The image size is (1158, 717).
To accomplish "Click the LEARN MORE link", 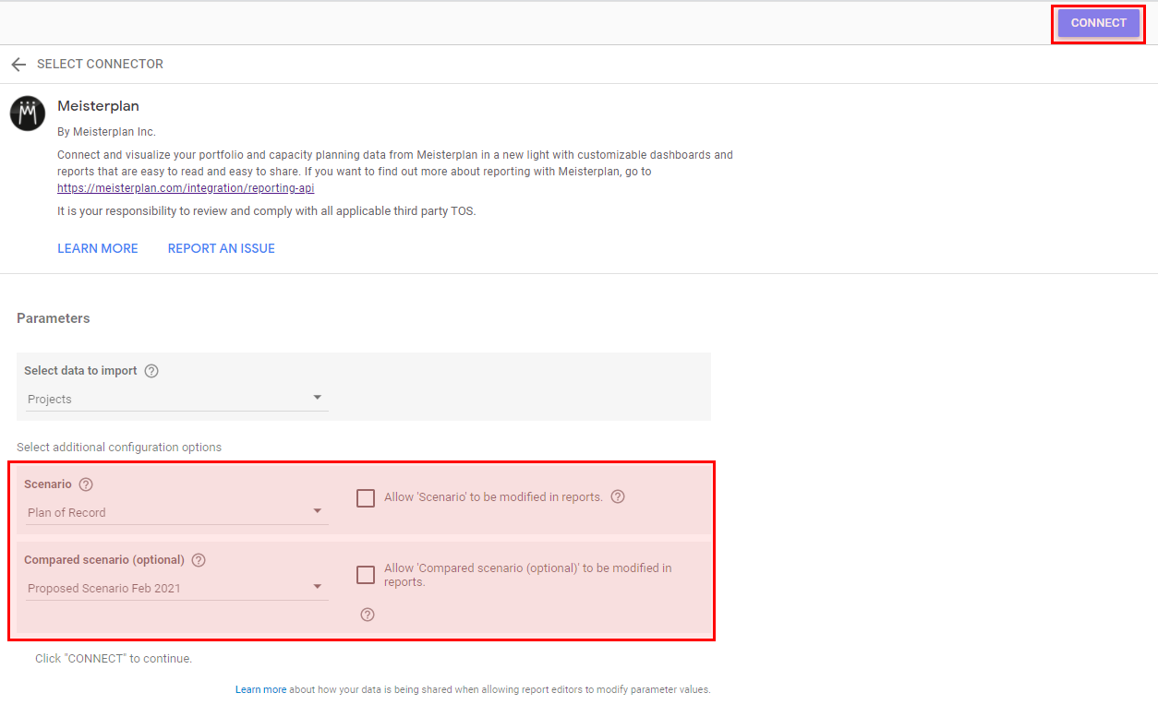I will click(98, 248).
